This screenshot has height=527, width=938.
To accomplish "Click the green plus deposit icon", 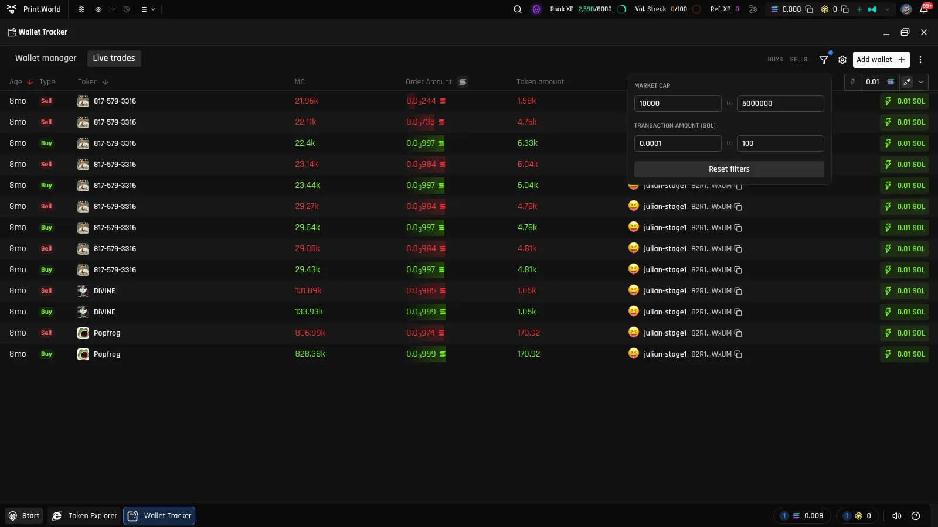I will (x=859, y=9).
